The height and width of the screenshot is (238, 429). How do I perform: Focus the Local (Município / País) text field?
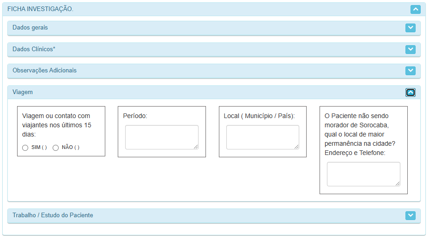[x=262, y=137]
